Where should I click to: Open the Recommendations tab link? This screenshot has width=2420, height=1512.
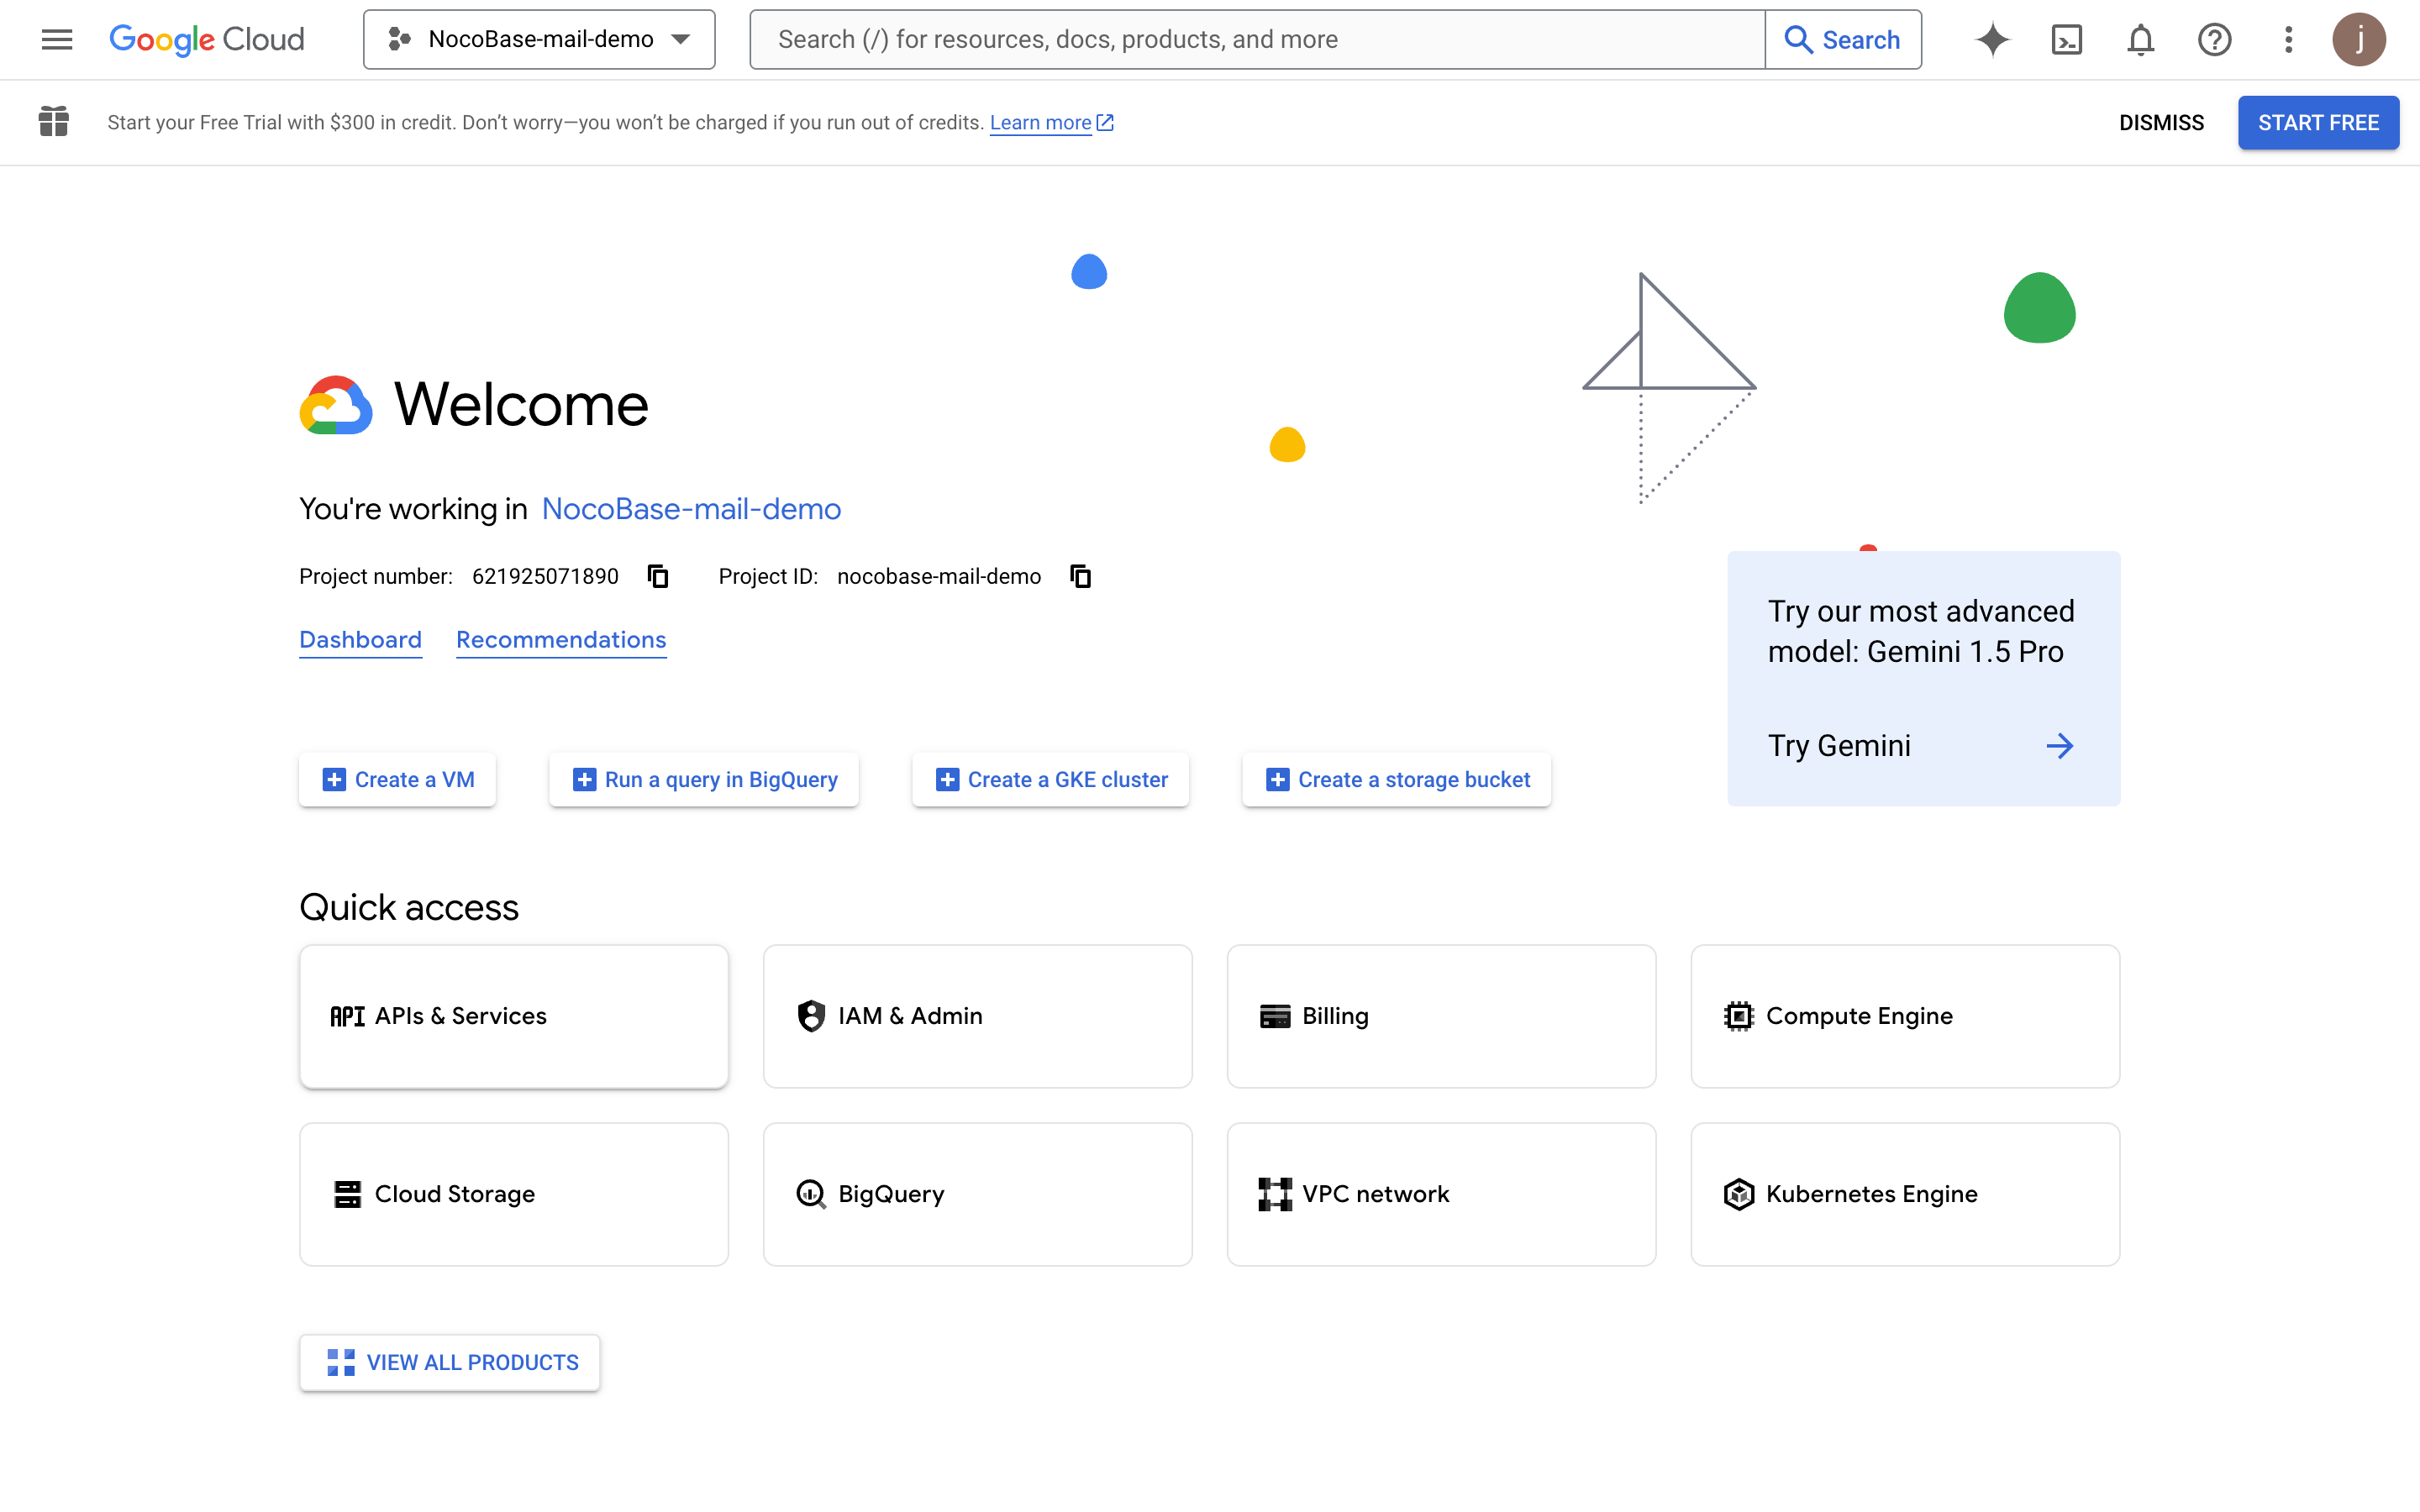tap(561, 640)
